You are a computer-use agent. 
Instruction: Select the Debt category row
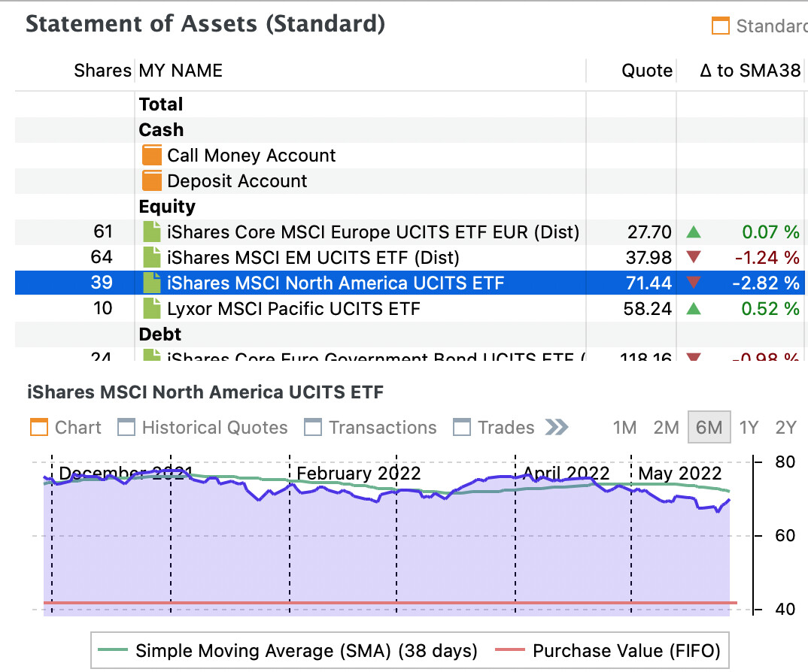click(410, 334)
